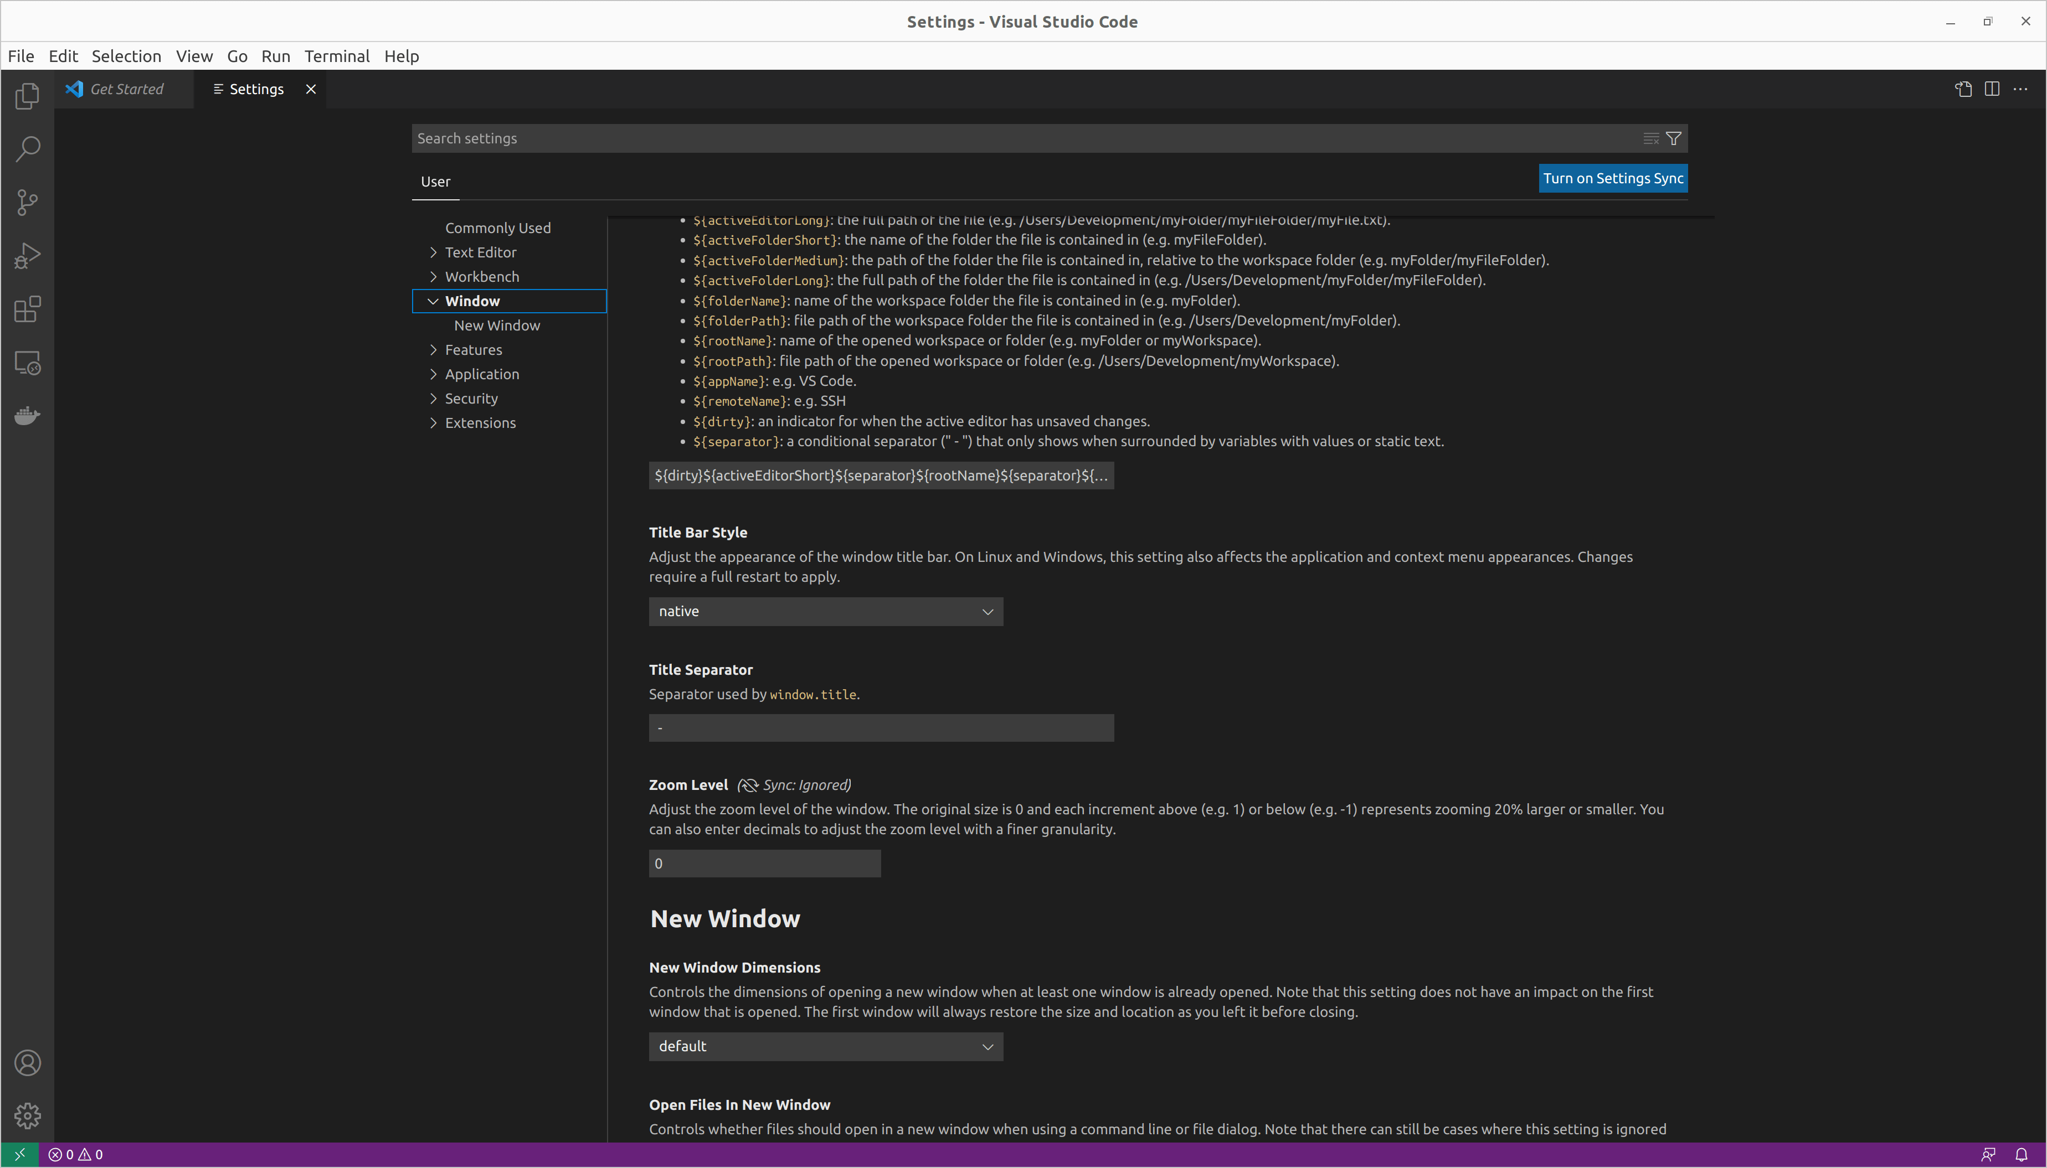The height and width of the screenshot is (1168, 2047).
Task: Open the settings filter icon
Action: [x=1674, y=138]
